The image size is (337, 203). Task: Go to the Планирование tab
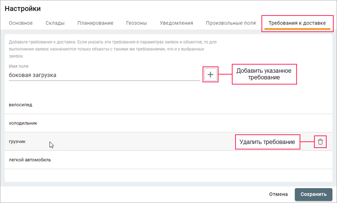(96, 23)
